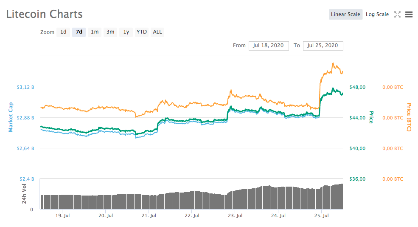The height and width of the screenshot is (227, 418).
Task: Click the $36,00 price axis value
Action: click(357, 179)
